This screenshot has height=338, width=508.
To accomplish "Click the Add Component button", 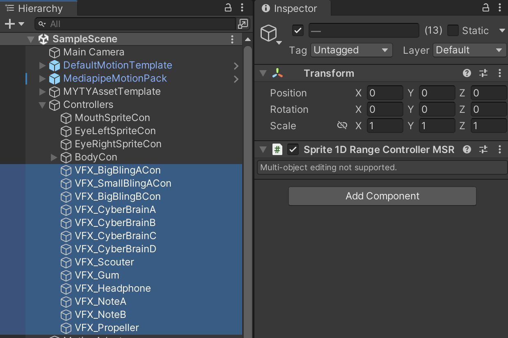I will [x=382, y=196].
